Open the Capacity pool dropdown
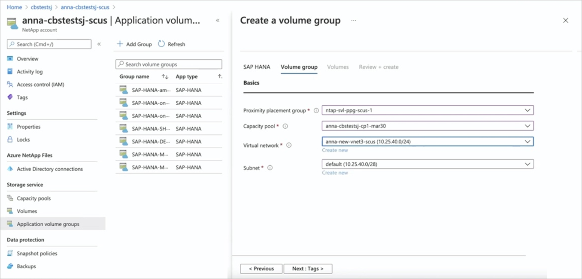The height and width of the screenshot is (279, 582). (x=428, y=126)
